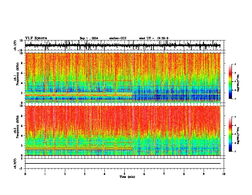Click the "VLF Spectra" plot title
Image resolution: width=252 pixels, height=195 pixels.
pyautogui.click(x=36, y=38)
